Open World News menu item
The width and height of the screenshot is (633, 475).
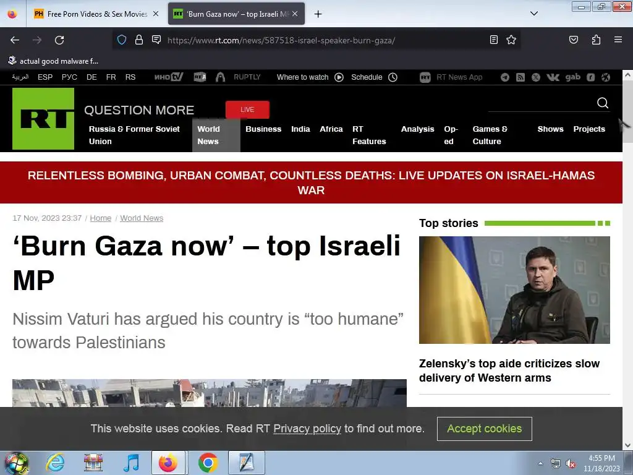point(216,135)
